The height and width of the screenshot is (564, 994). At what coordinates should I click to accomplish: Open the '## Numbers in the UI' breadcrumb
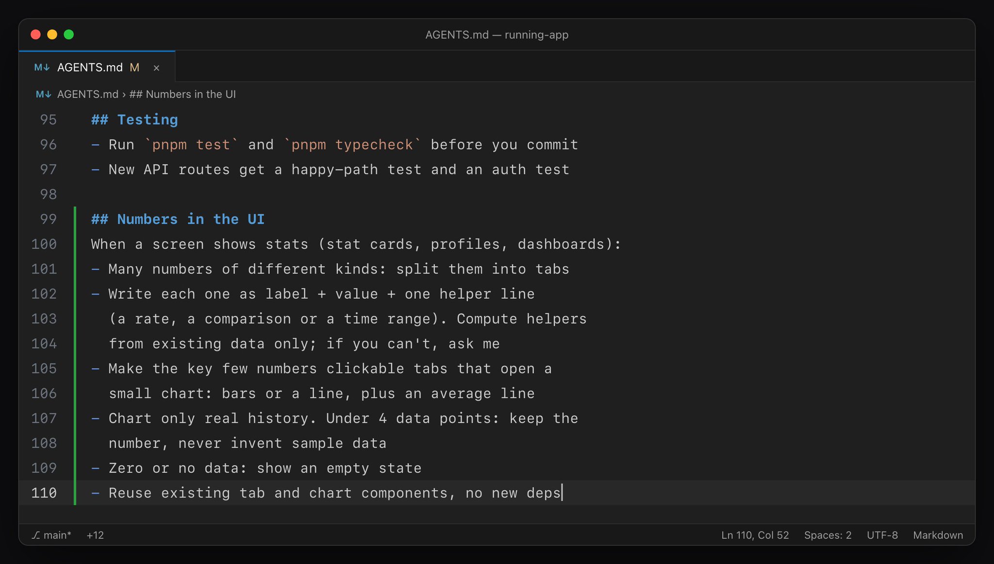pos(182,94)
